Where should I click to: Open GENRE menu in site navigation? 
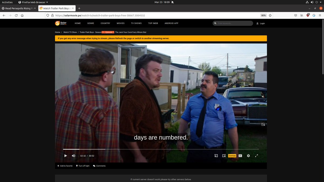[91, 23]
